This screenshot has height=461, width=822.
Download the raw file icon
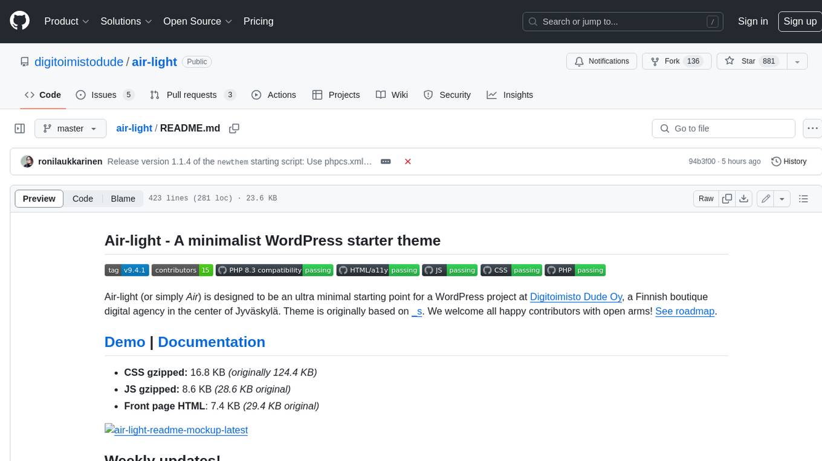(744, 199)
